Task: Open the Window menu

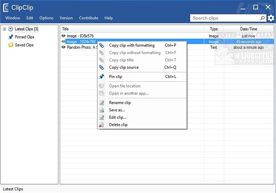Action: click(x=13, y=18)
